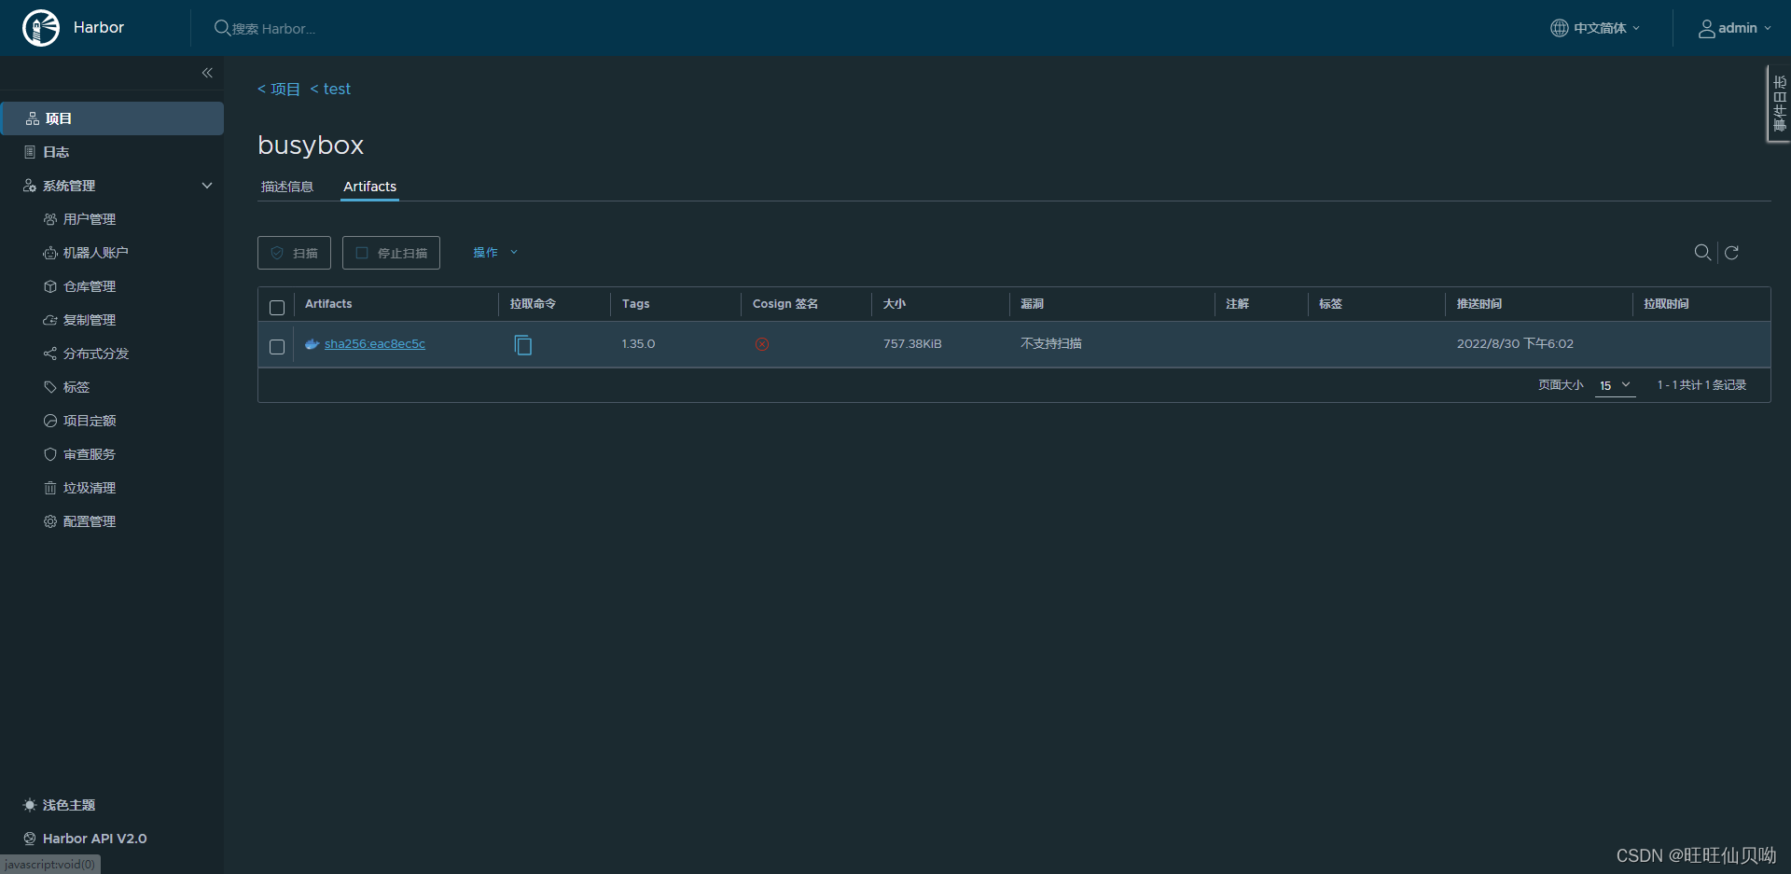Sort by Artifacts column header
This screenshot has width=1791, height=874.
coord(328,304)
